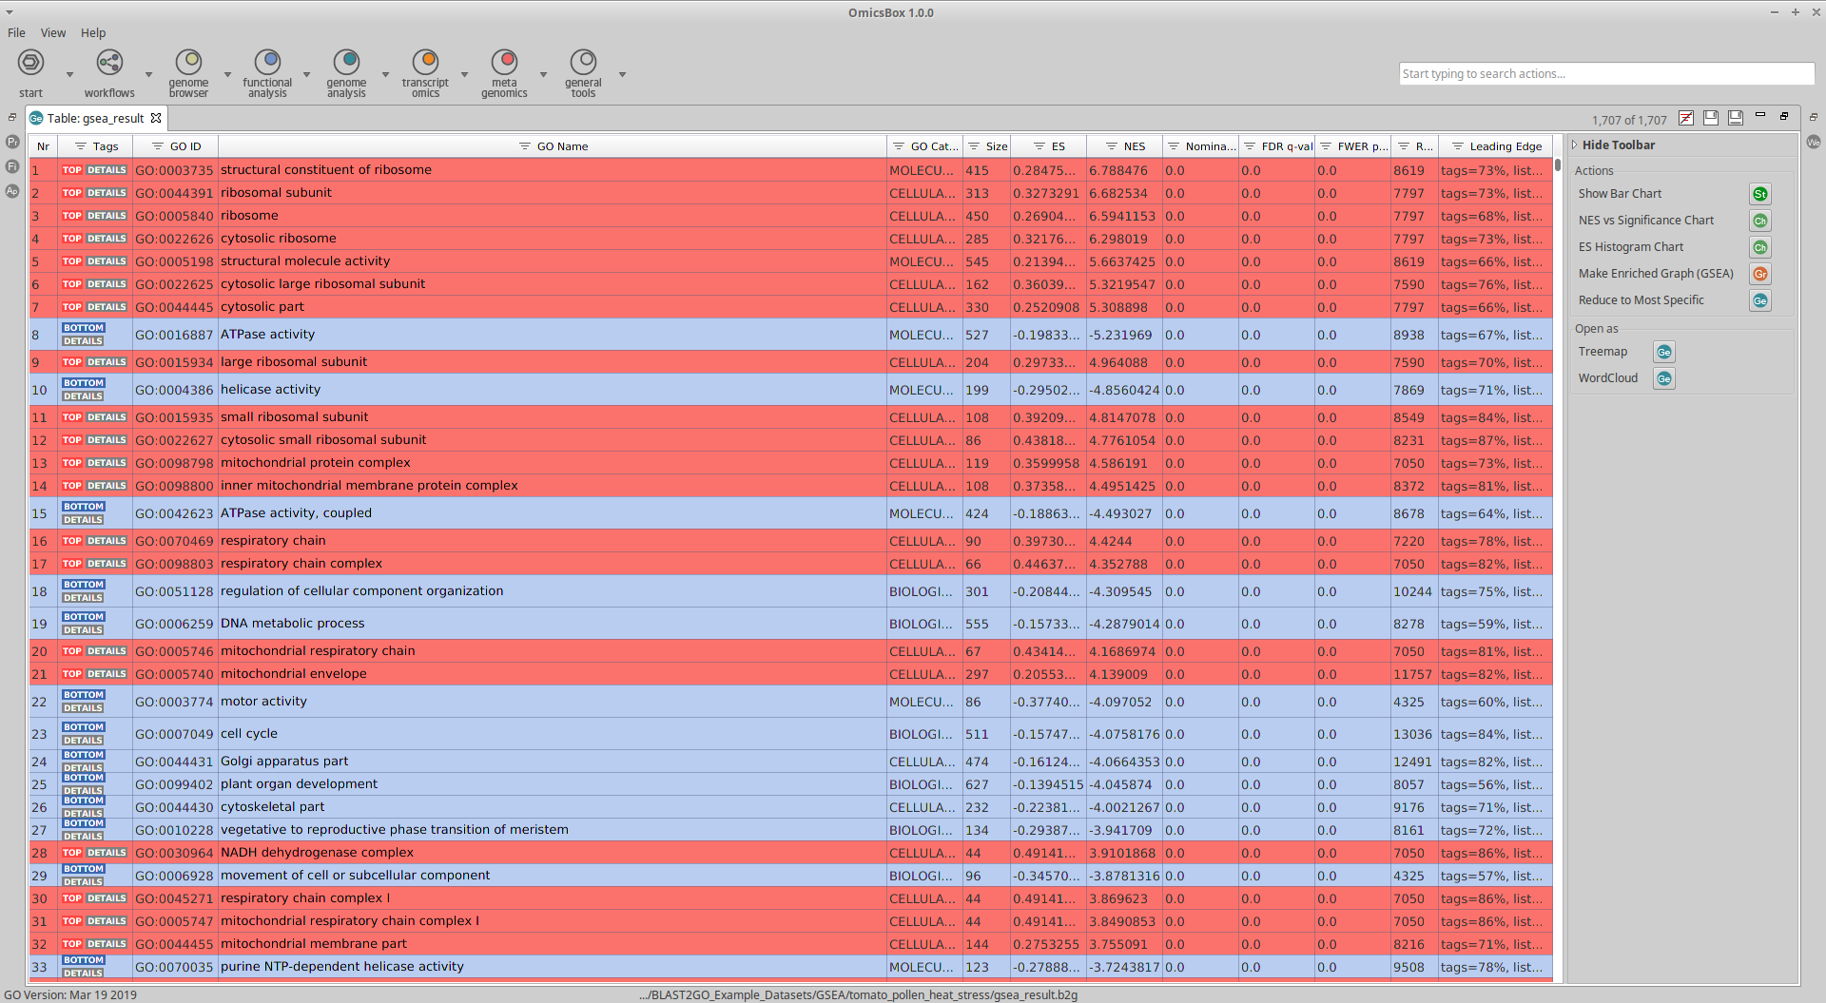Launch the ES Histogram Chart action
The image size is (1826, 1003).
1759,247
